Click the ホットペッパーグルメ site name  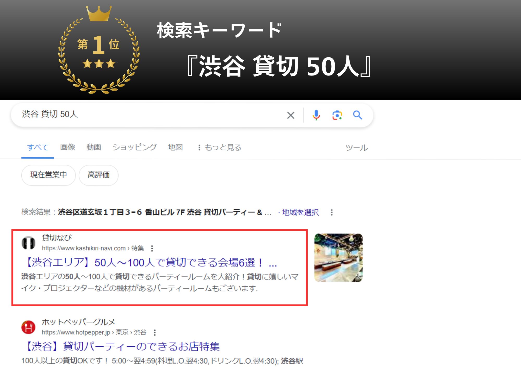pyautogui.click(x=78, y=322)
